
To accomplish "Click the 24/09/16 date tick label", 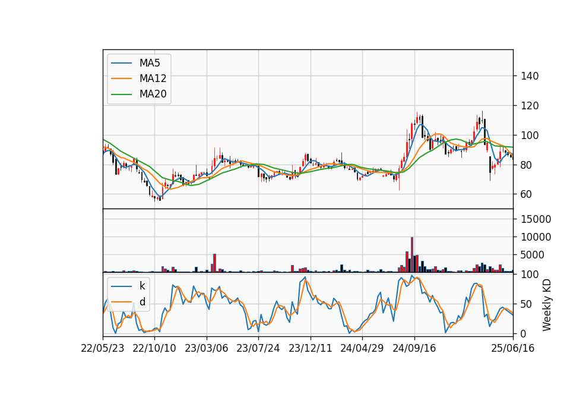I will (x=414, y=348).
